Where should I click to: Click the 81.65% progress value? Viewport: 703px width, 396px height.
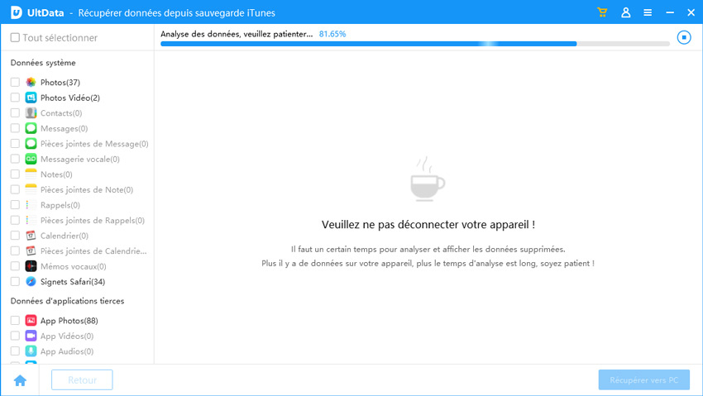pos(332,34)
